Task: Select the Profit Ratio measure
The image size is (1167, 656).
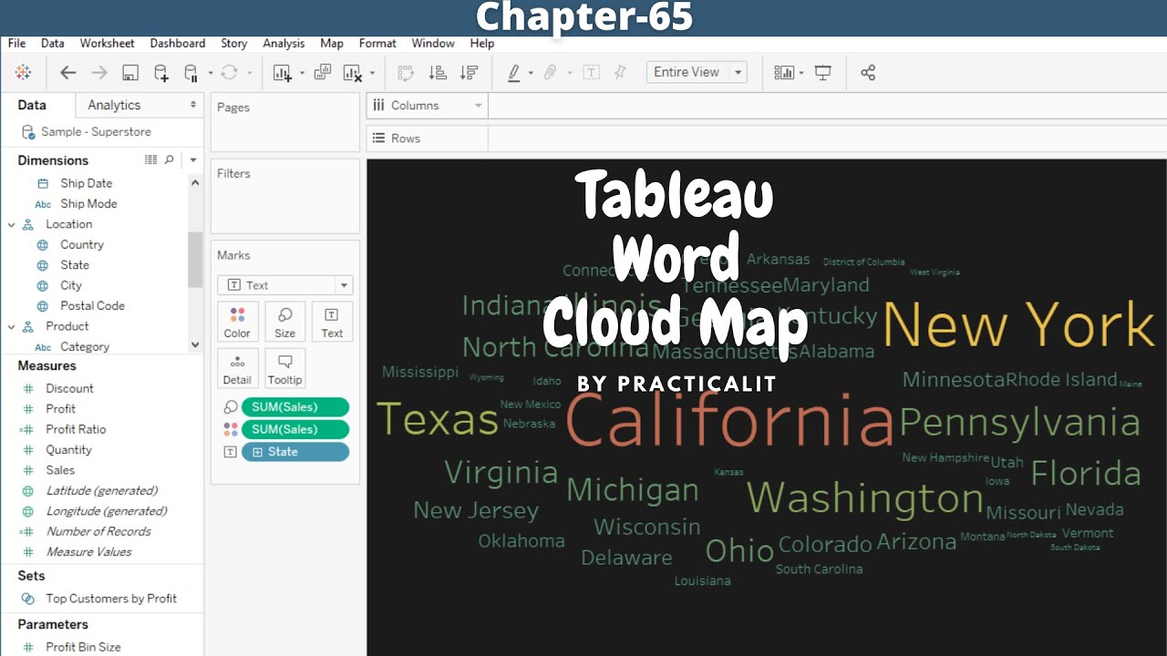Action: click(76, 429)
